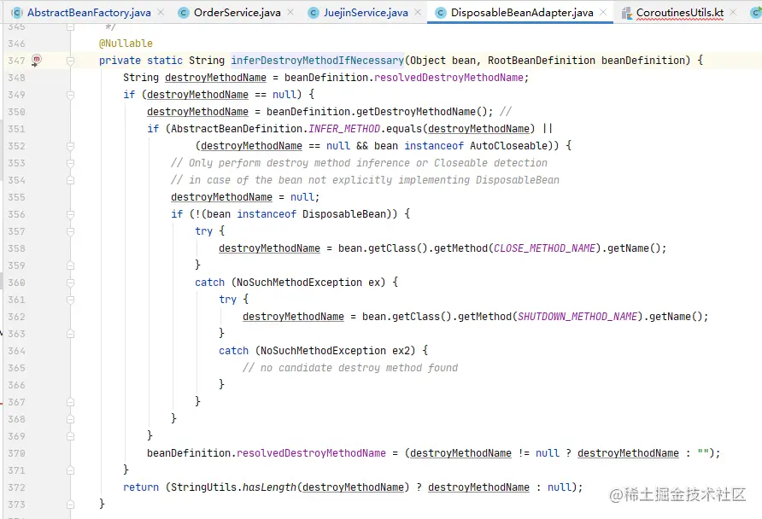Click line number 358 in gutter

16,248
